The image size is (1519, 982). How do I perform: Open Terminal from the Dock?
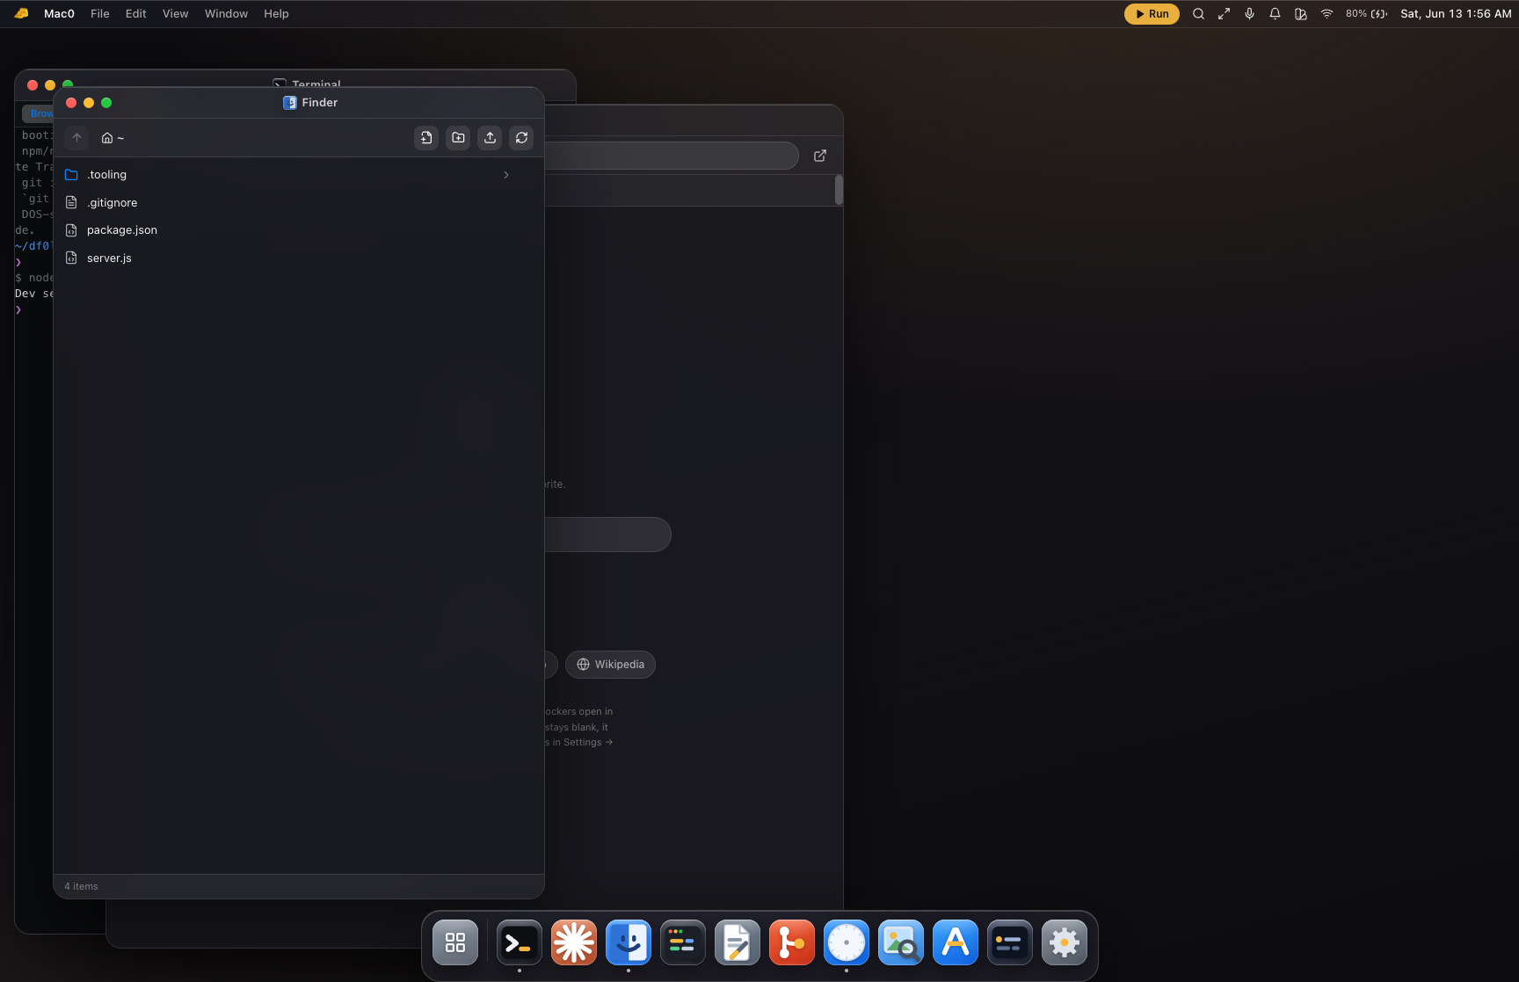click(519, 942)
